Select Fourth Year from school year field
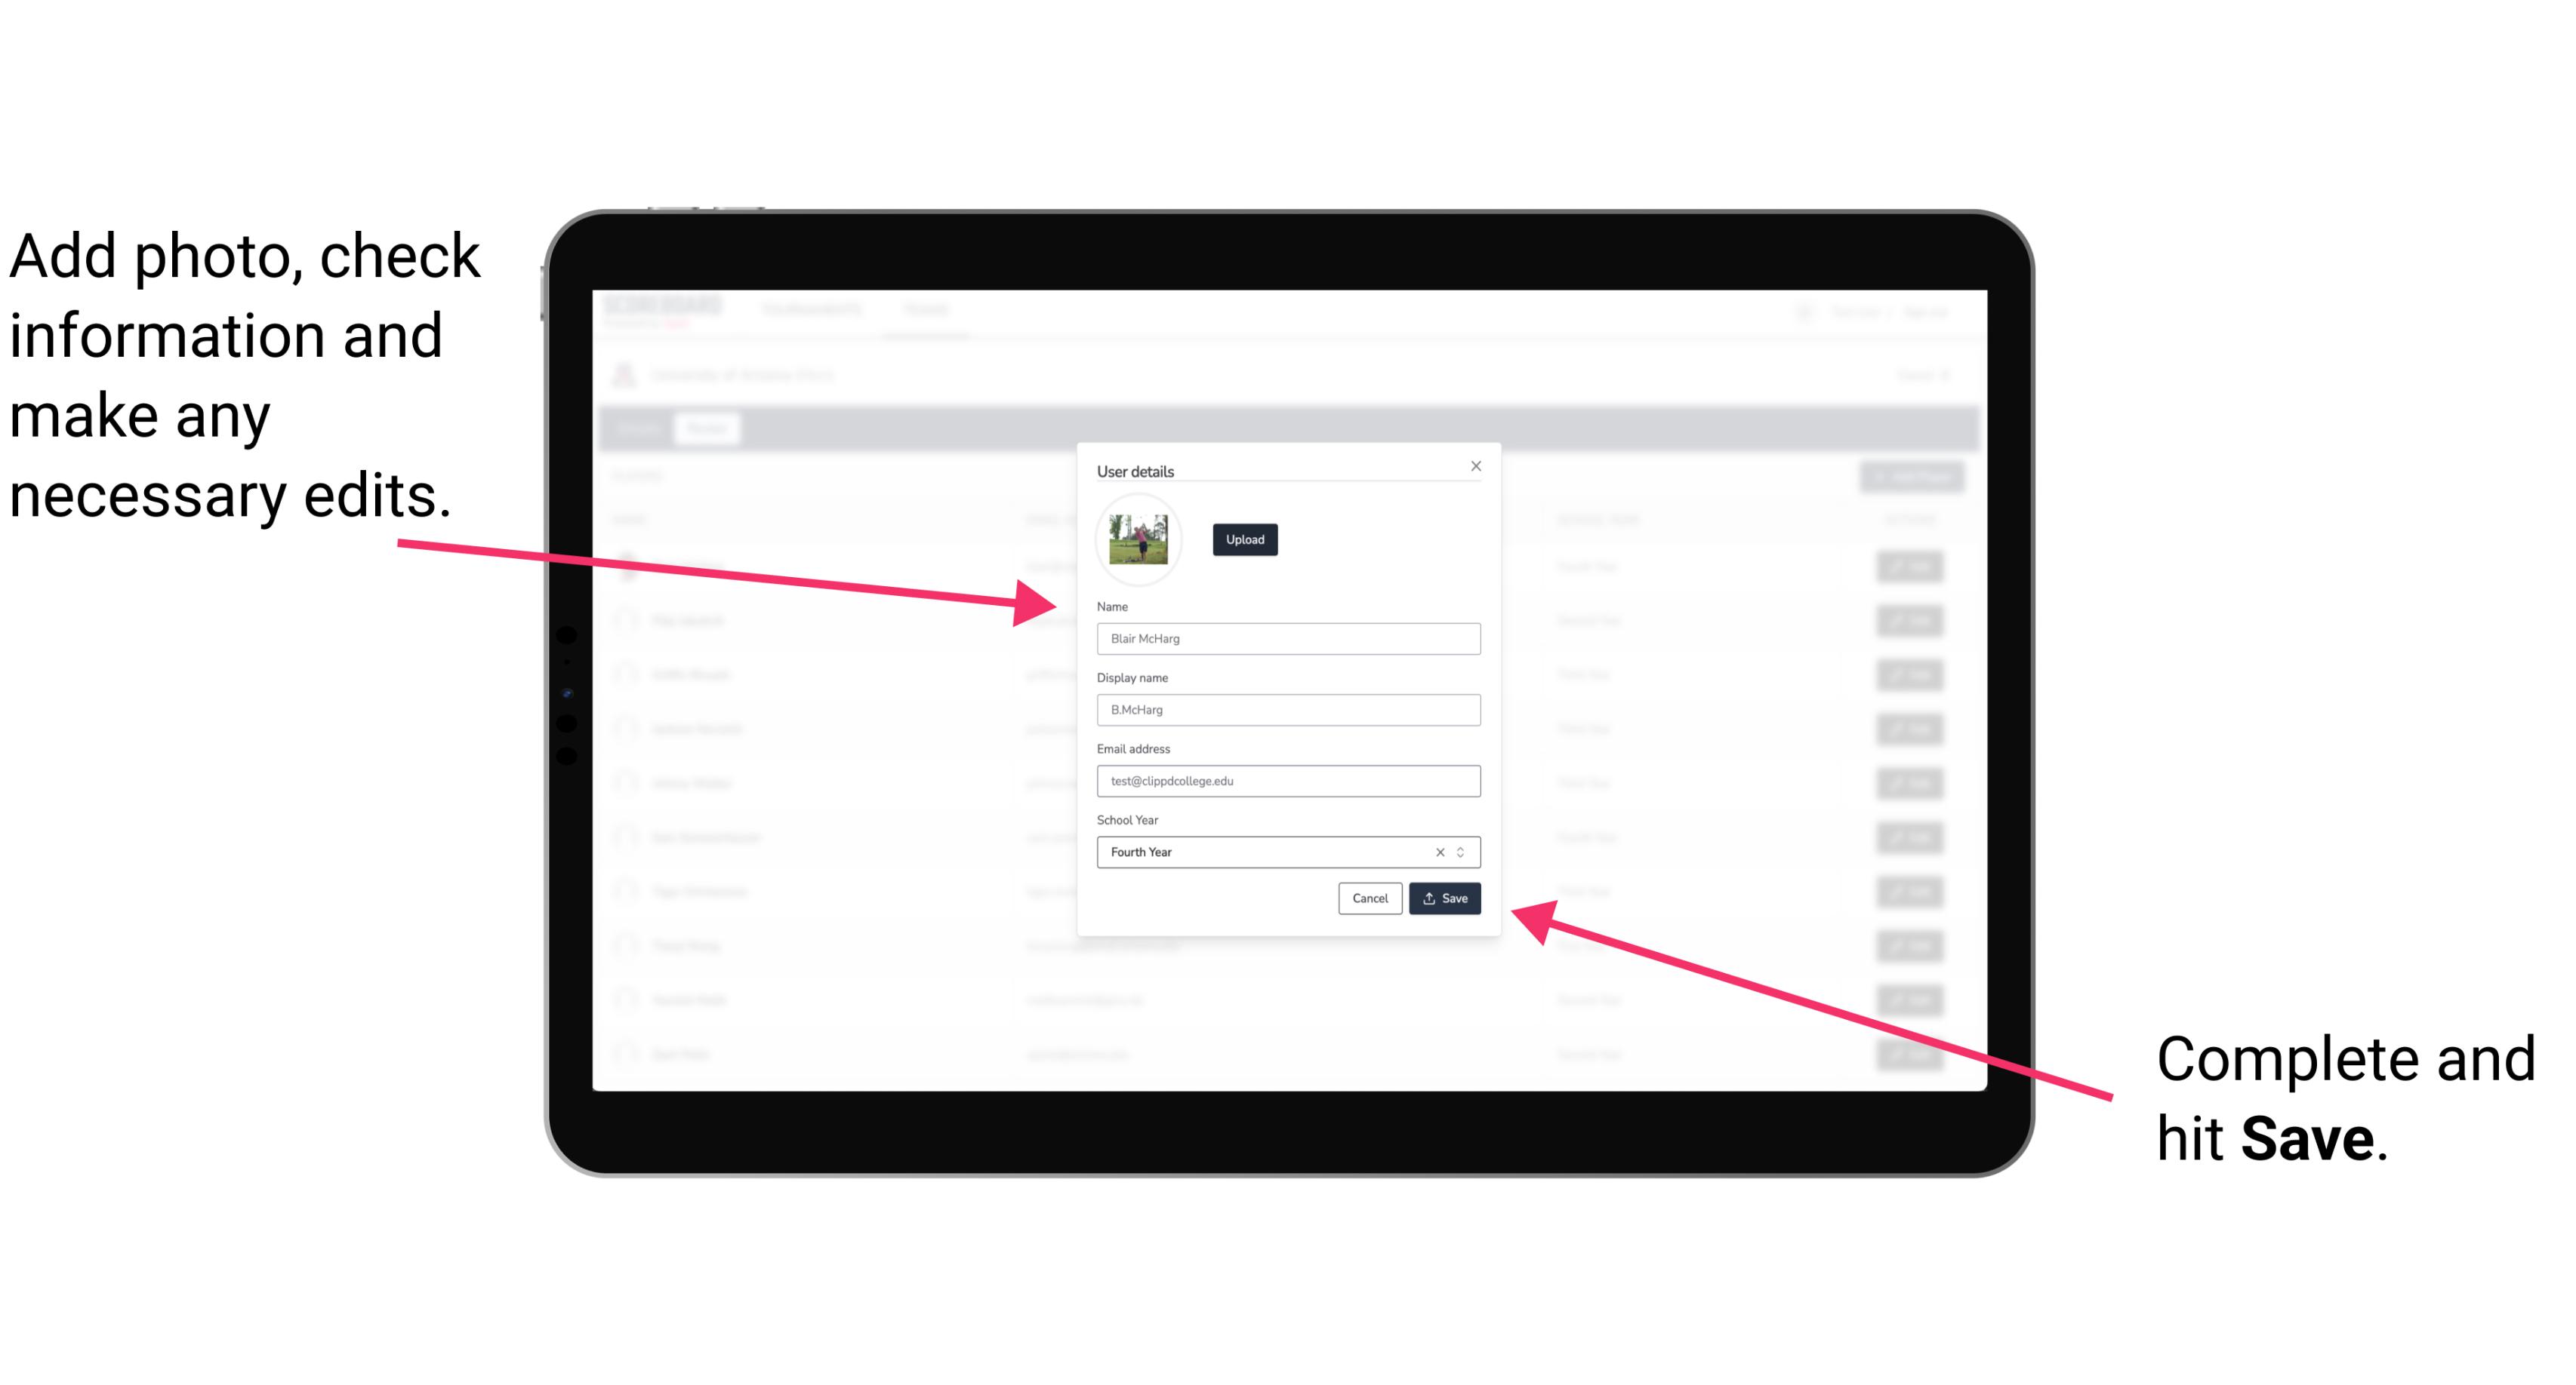Screen dimensions: 2576x1385 [x=1289, y=851]
